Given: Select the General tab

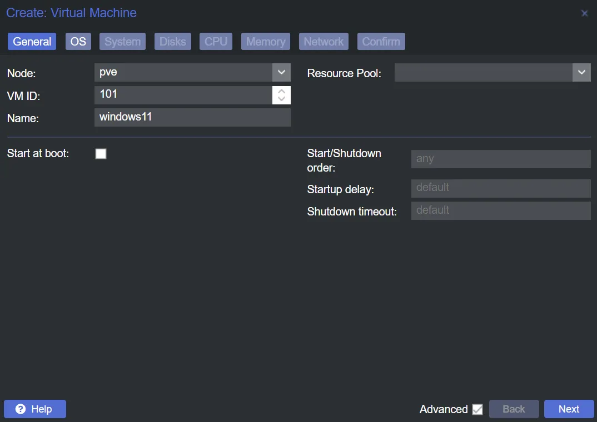Looking at the screenshot, I should [32, 42].
